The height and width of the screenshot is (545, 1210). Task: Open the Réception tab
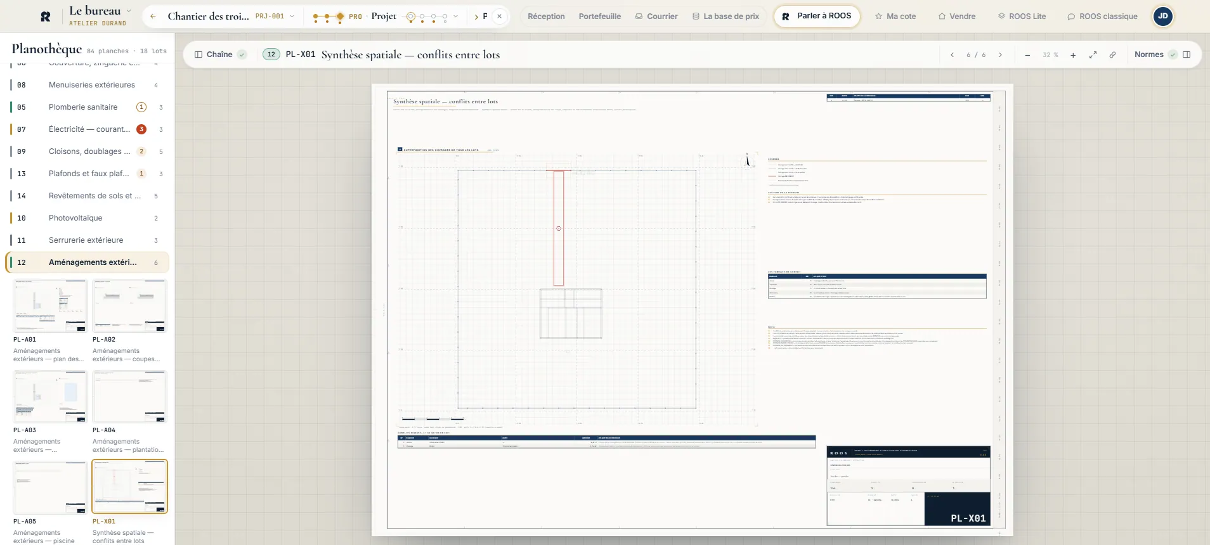546,16
